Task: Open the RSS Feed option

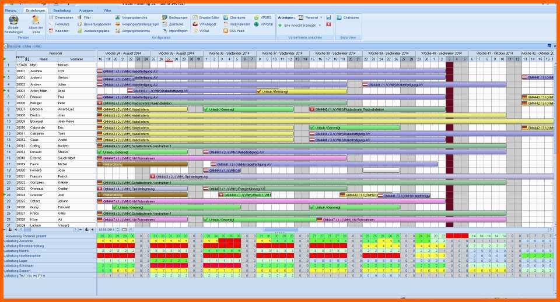Action: (x=237, y=31)
